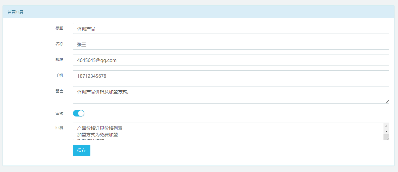Click the 名称 field label
Image resolution: width=398 pixels, height=172 pixels.
[x=59, y=44]
